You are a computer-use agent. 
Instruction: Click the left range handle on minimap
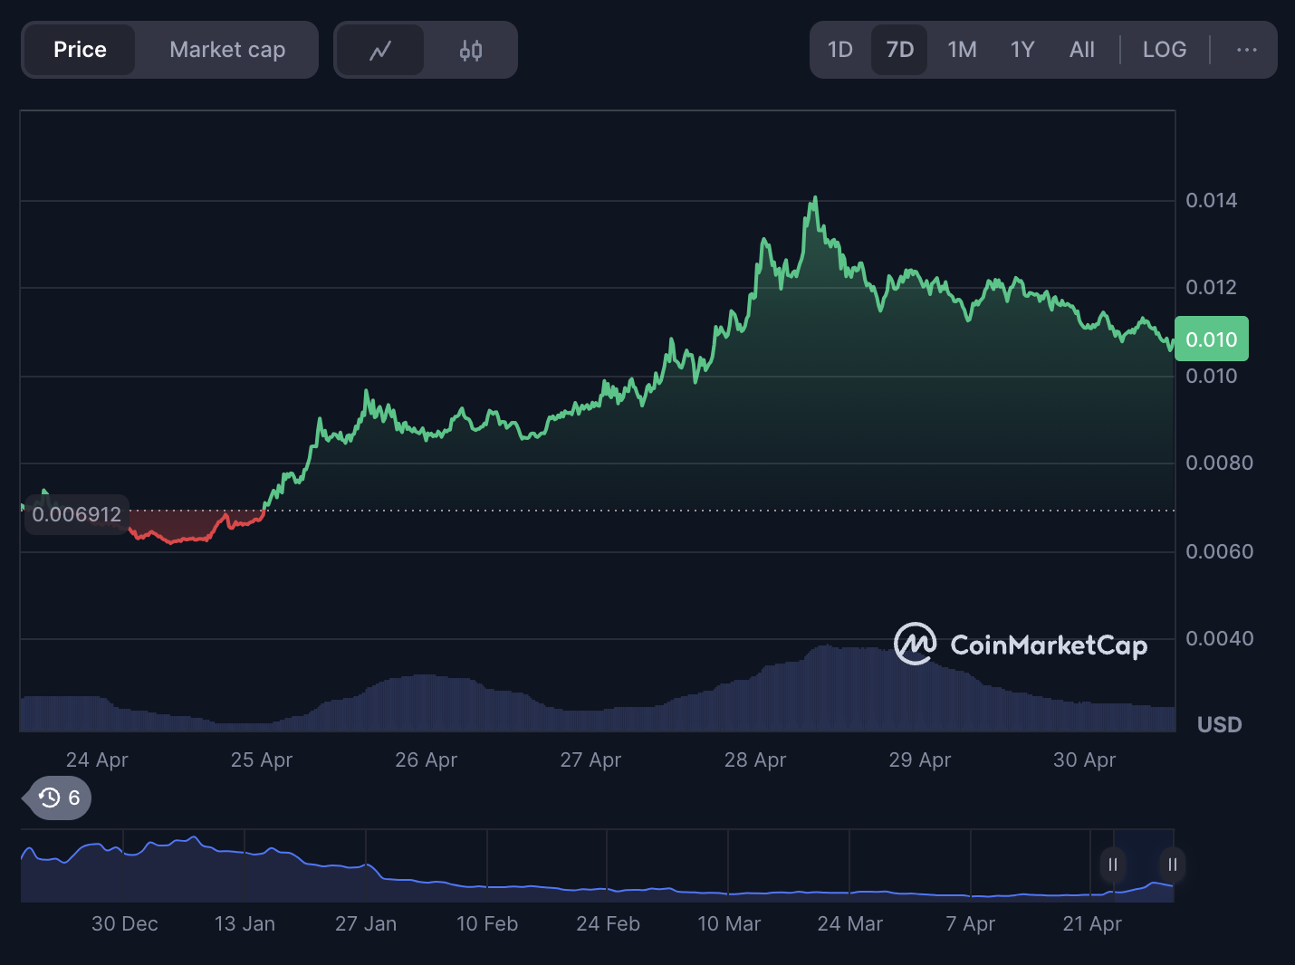tap(1112, 865)
